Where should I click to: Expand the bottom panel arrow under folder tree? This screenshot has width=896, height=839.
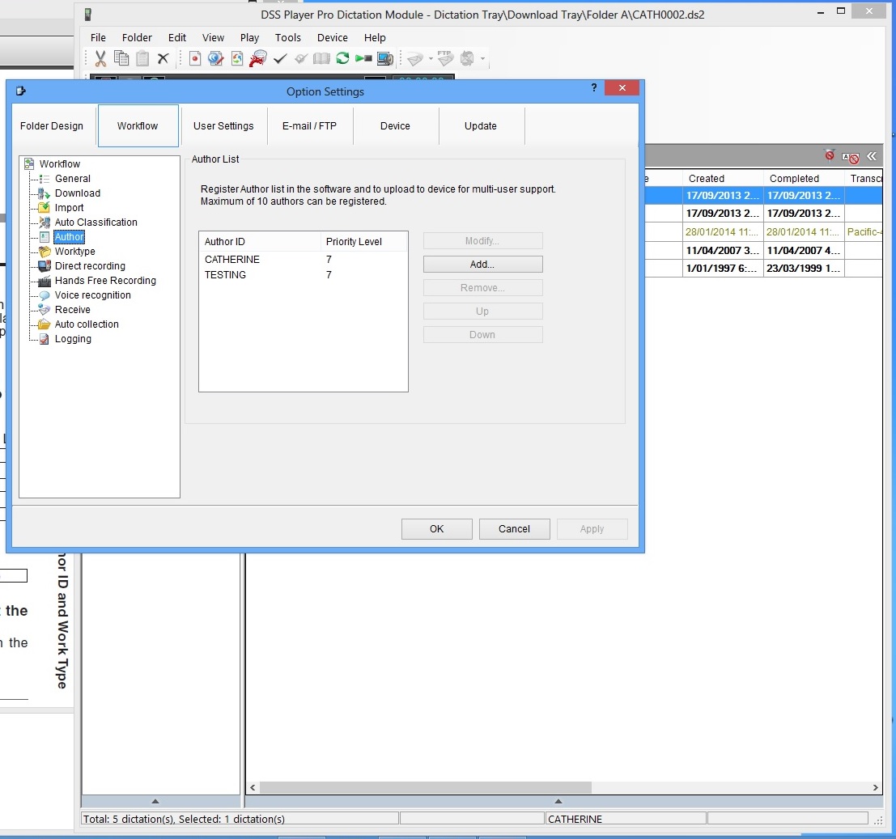(x=155, y=801)
